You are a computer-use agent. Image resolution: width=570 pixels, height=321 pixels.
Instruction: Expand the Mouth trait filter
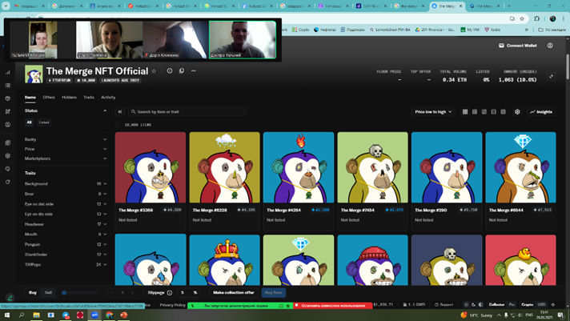[x=66, y=235]
